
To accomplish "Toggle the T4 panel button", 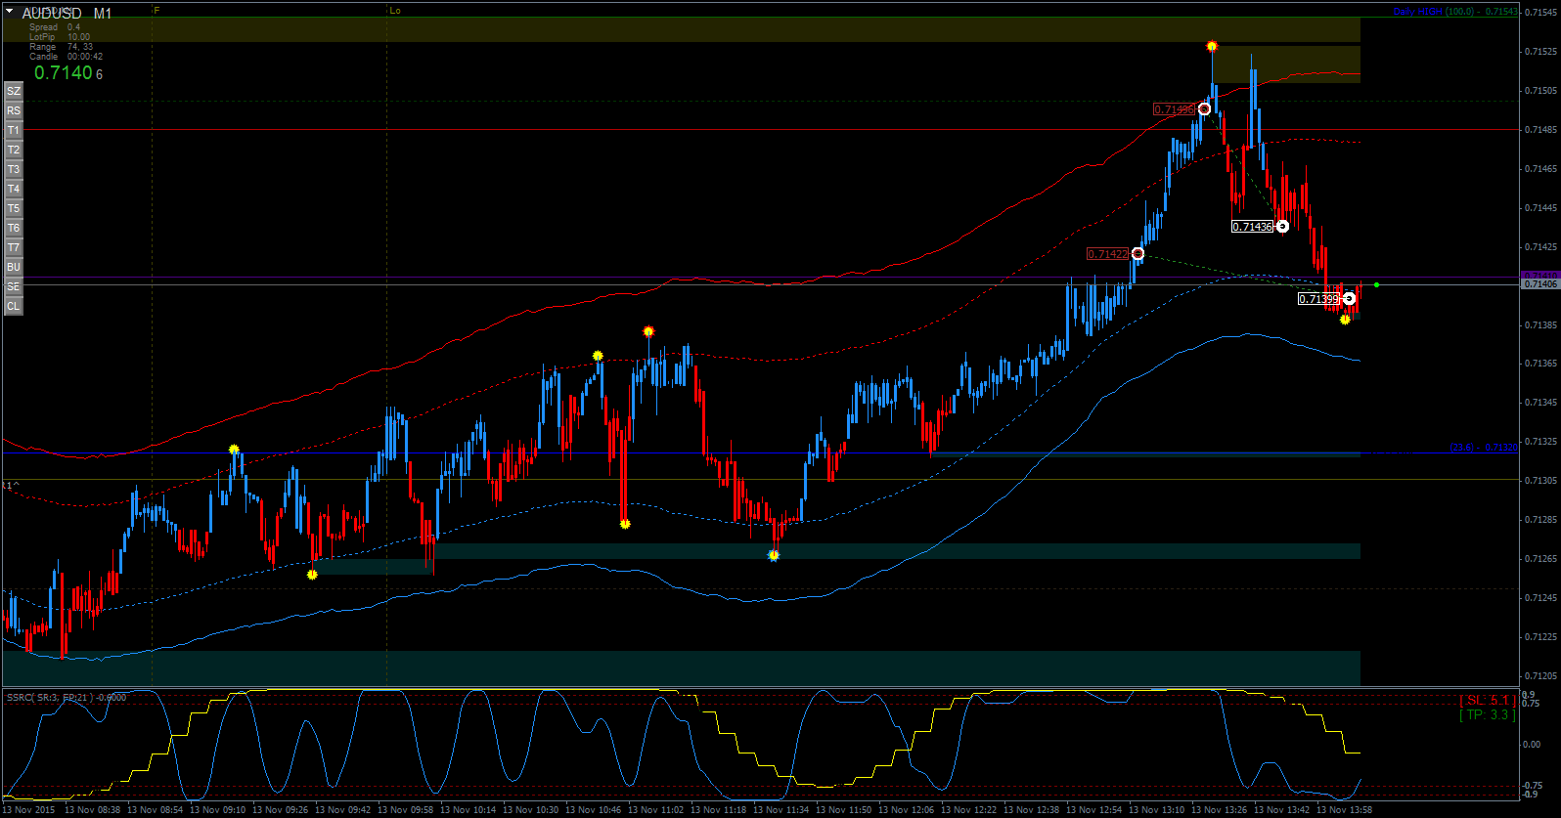I will [x=14, y=189].
